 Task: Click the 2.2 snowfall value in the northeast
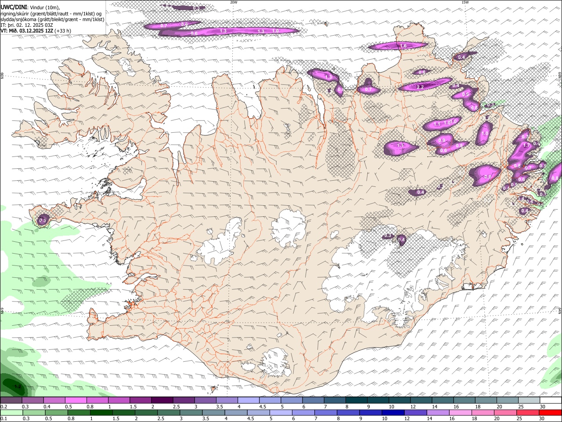pos(420,87)
